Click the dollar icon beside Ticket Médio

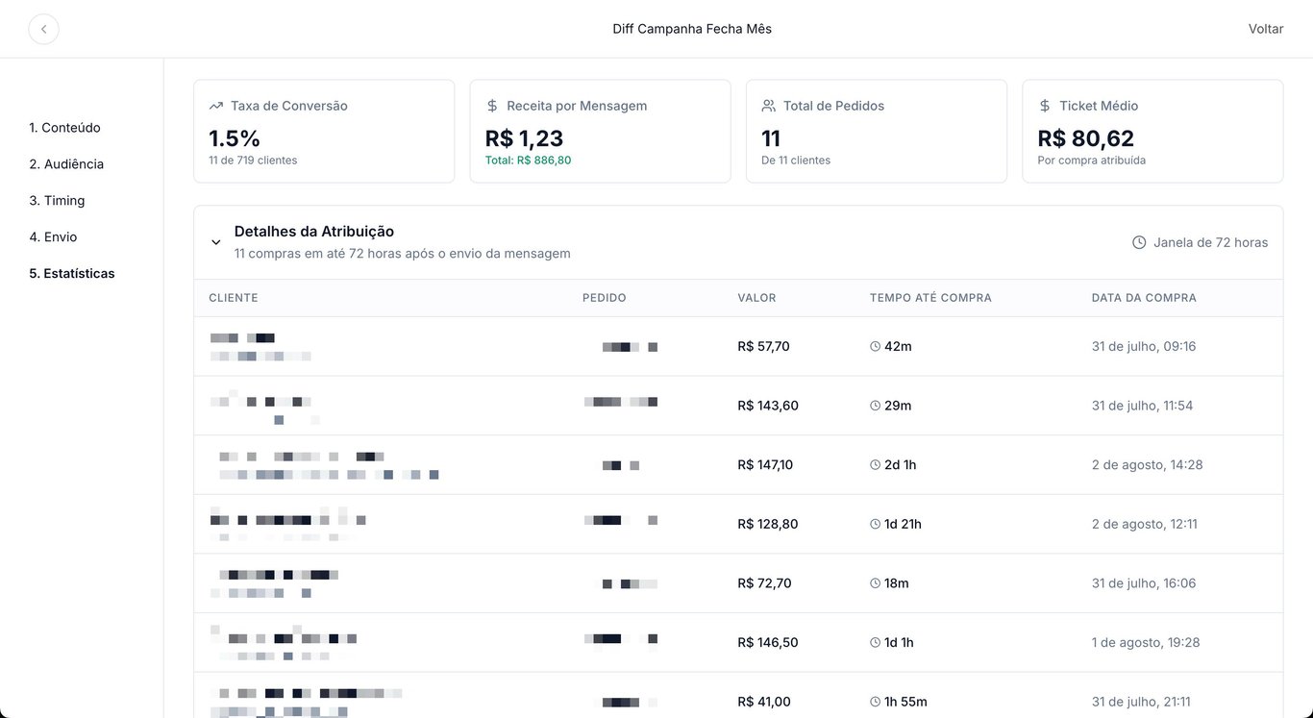click(x=1045, y=106)
